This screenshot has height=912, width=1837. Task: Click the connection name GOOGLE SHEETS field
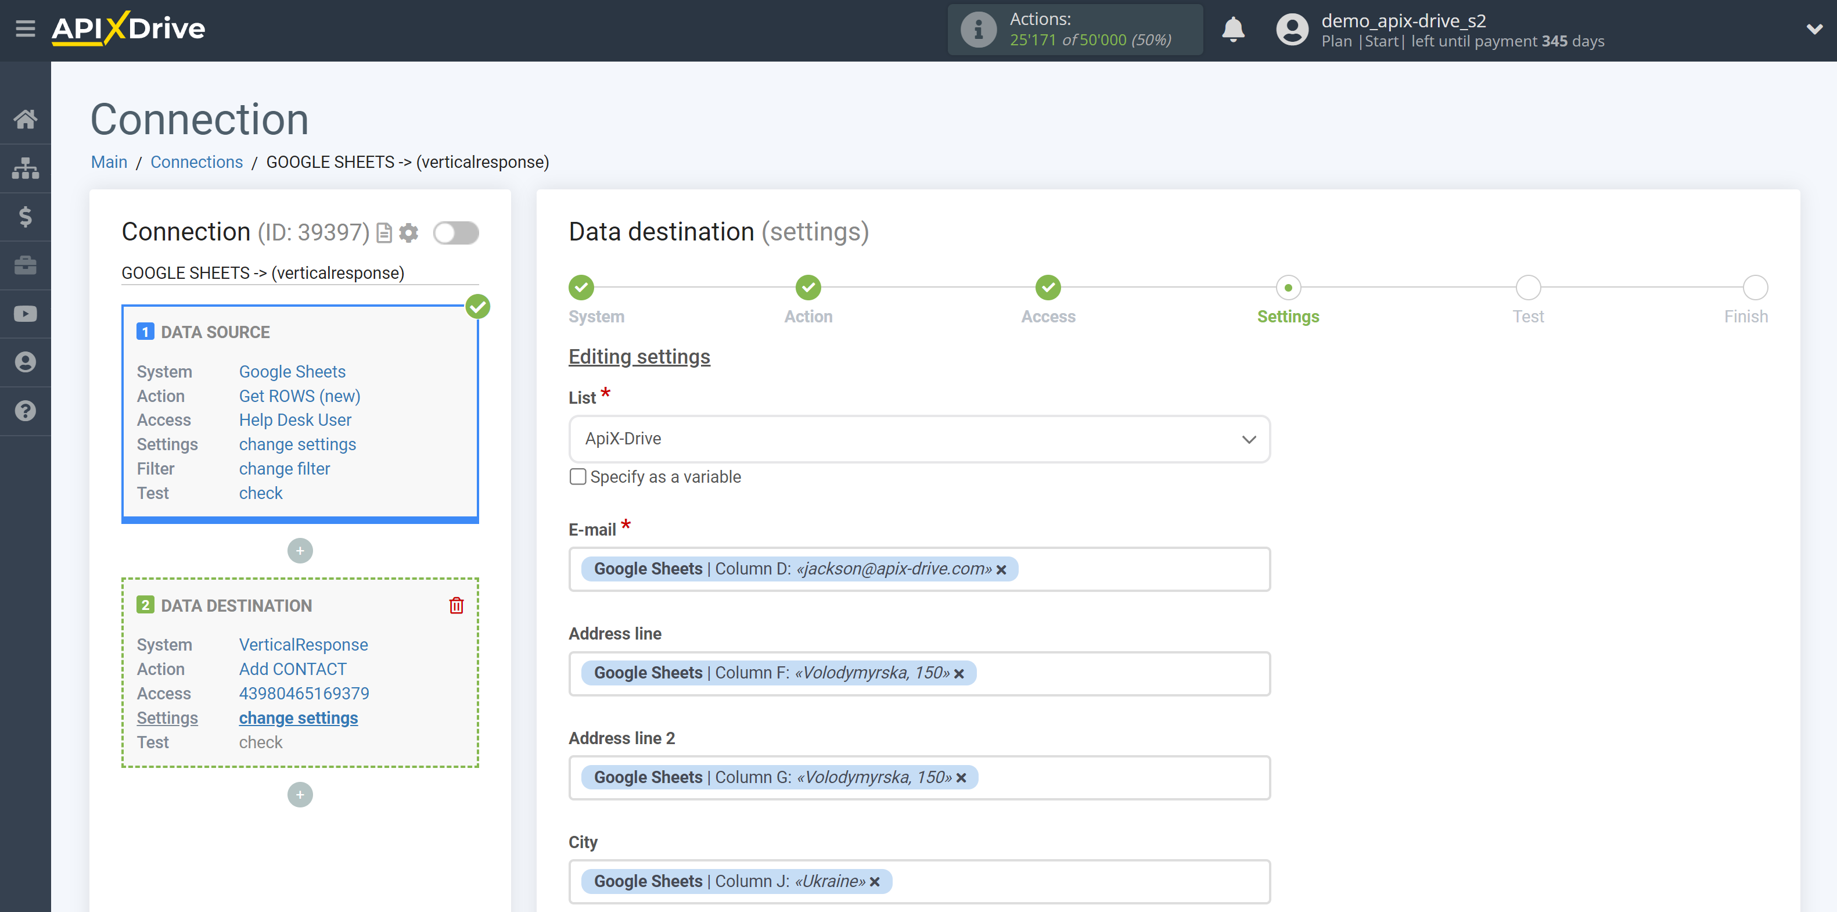click(x=300, y=273)
